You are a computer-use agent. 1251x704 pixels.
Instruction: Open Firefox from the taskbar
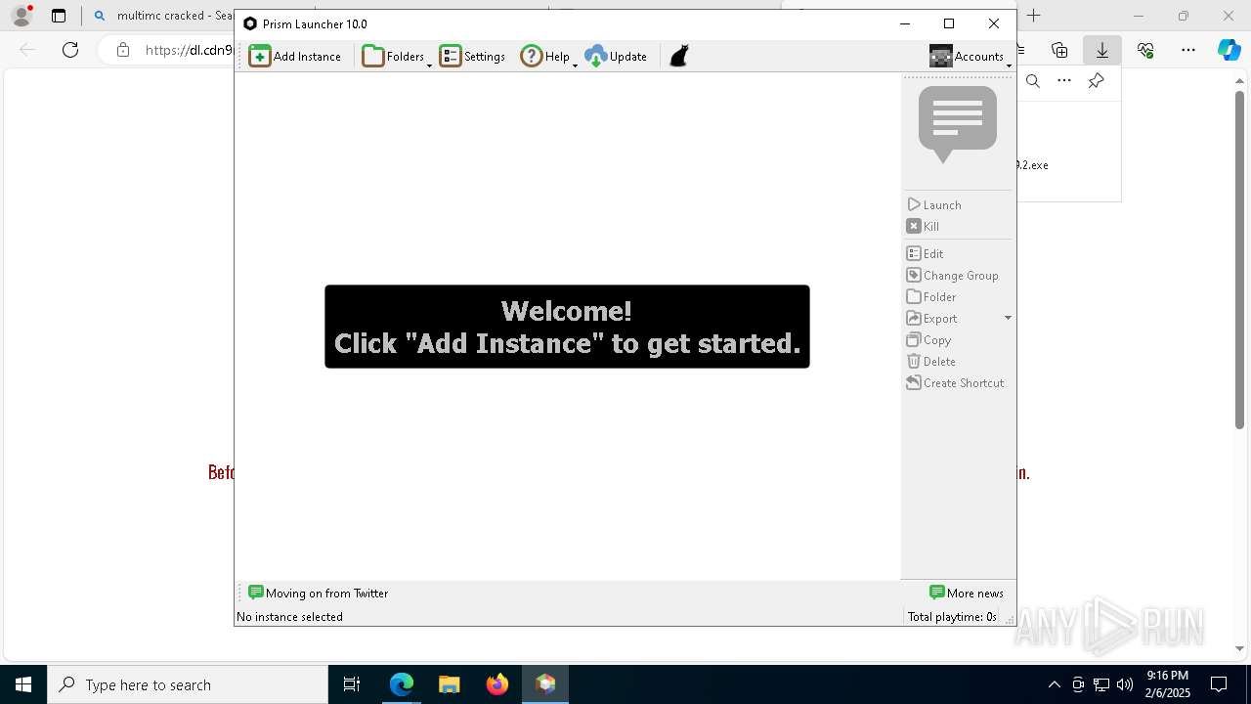pos(497,684)
